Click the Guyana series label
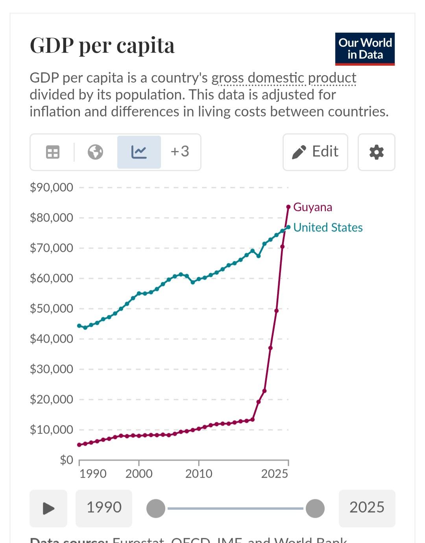 tap(312, 207)
